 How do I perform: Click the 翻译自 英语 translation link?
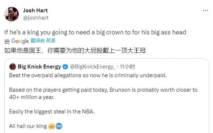coord(43,41)
